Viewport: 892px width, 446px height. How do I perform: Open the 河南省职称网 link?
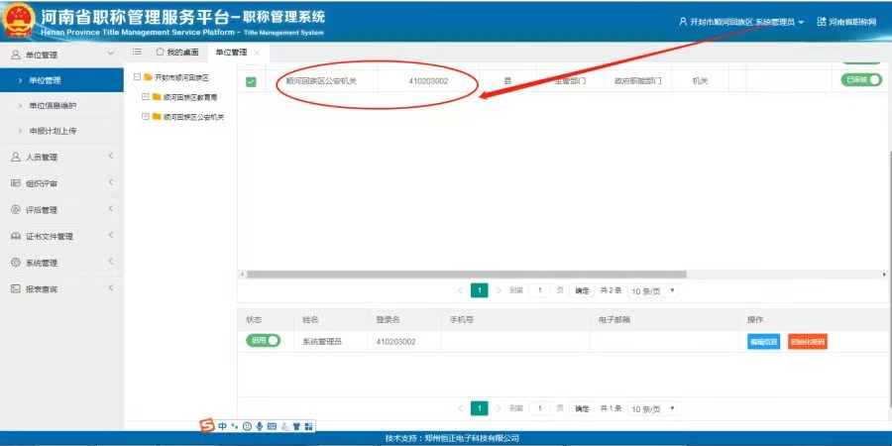(x=846, y=22)
